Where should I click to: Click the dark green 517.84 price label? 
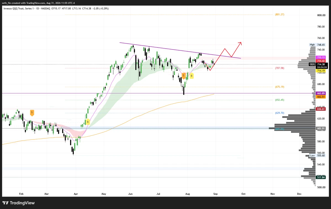pyautogui.click(x=321, y=177)
